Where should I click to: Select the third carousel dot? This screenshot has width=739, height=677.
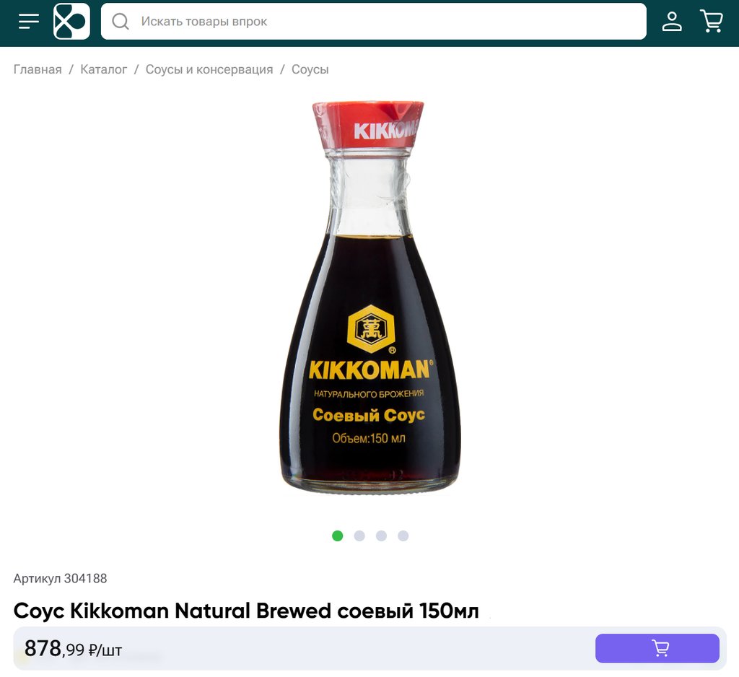[381, 536]
